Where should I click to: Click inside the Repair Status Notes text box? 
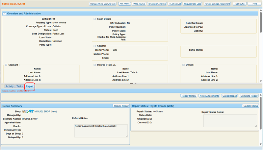coord(230,121)
